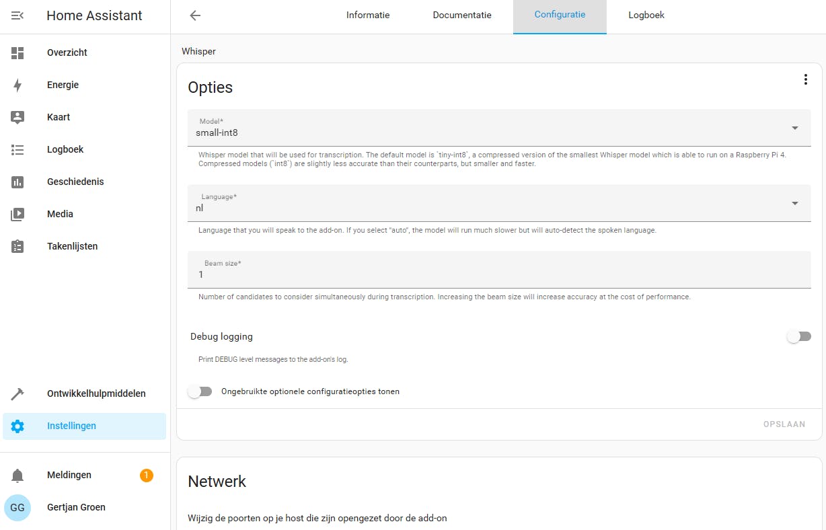
Task: Collapse the sidebar menu icon
Action: point(17,15)
